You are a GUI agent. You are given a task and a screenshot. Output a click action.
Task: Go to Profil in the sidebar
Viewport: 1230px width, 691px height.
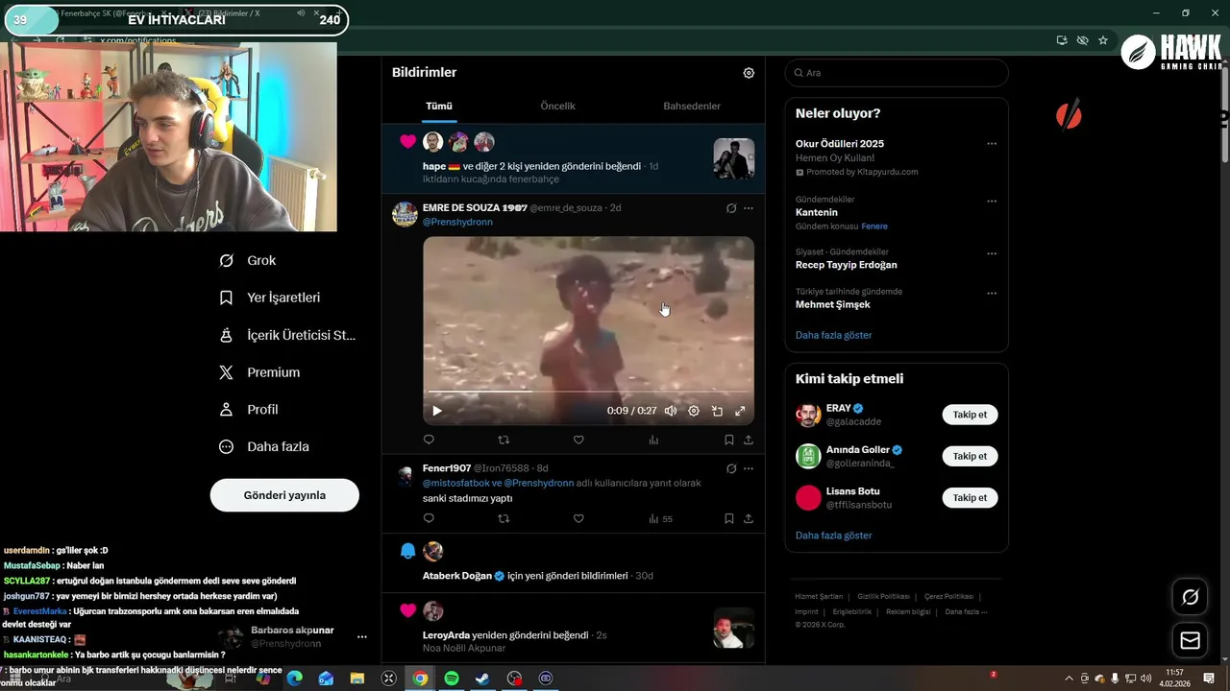coord(249,409)
